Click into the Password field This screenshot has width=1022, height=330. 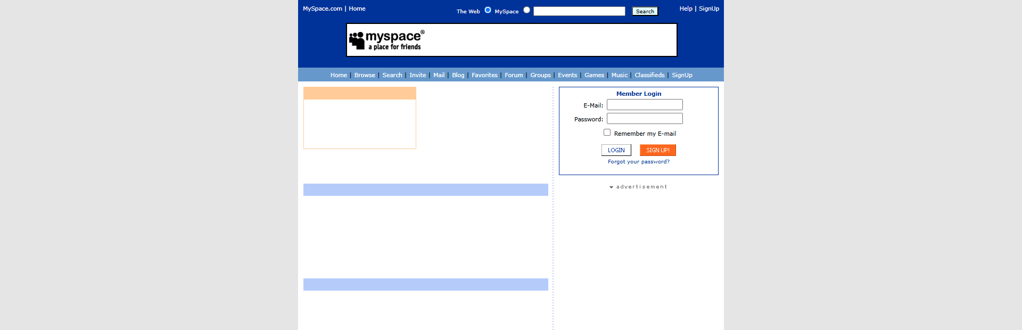point(645,119)
